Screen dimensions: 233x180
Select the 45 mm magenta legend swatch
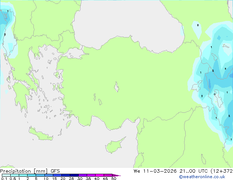pyautogui.click(x=108, y=175)
